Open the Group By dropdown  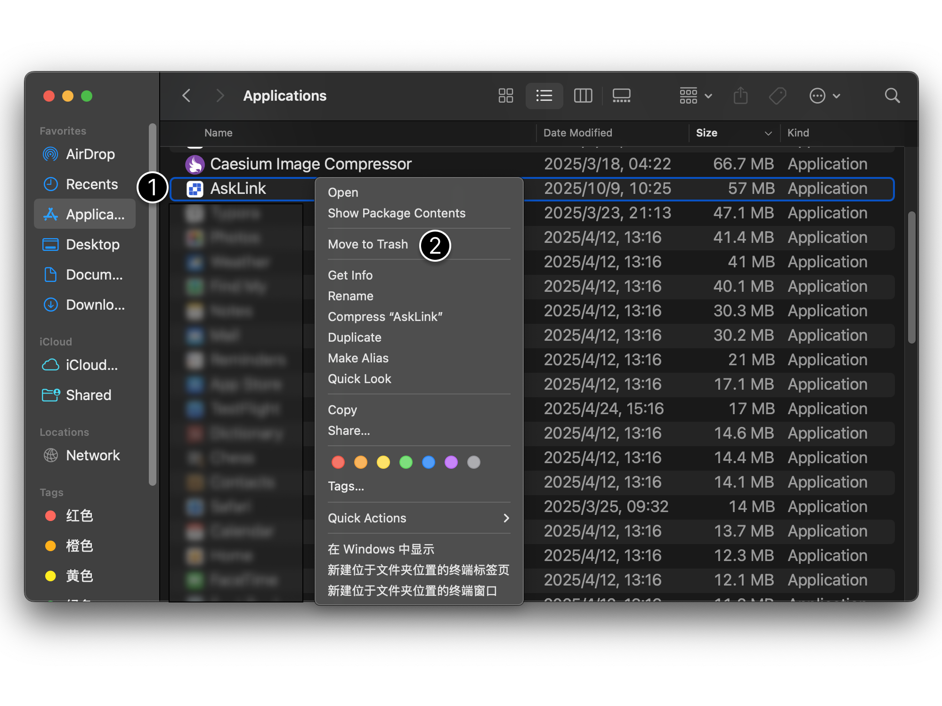pos(695,96)
